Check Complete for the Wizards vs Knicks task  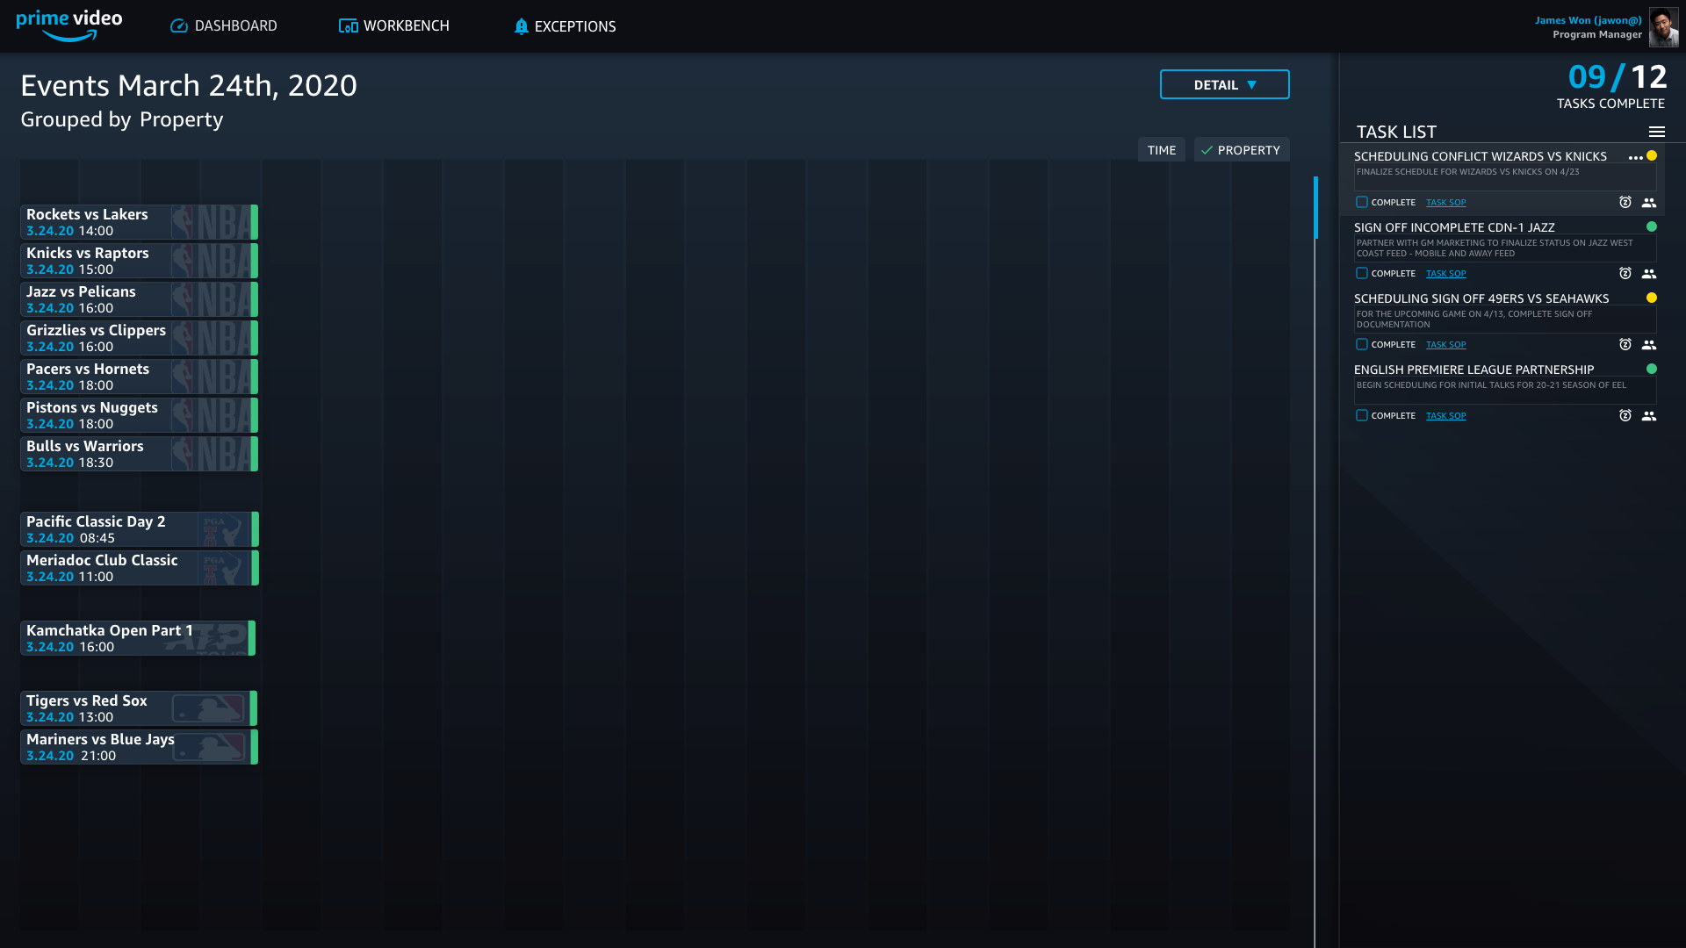[1362, 203]
